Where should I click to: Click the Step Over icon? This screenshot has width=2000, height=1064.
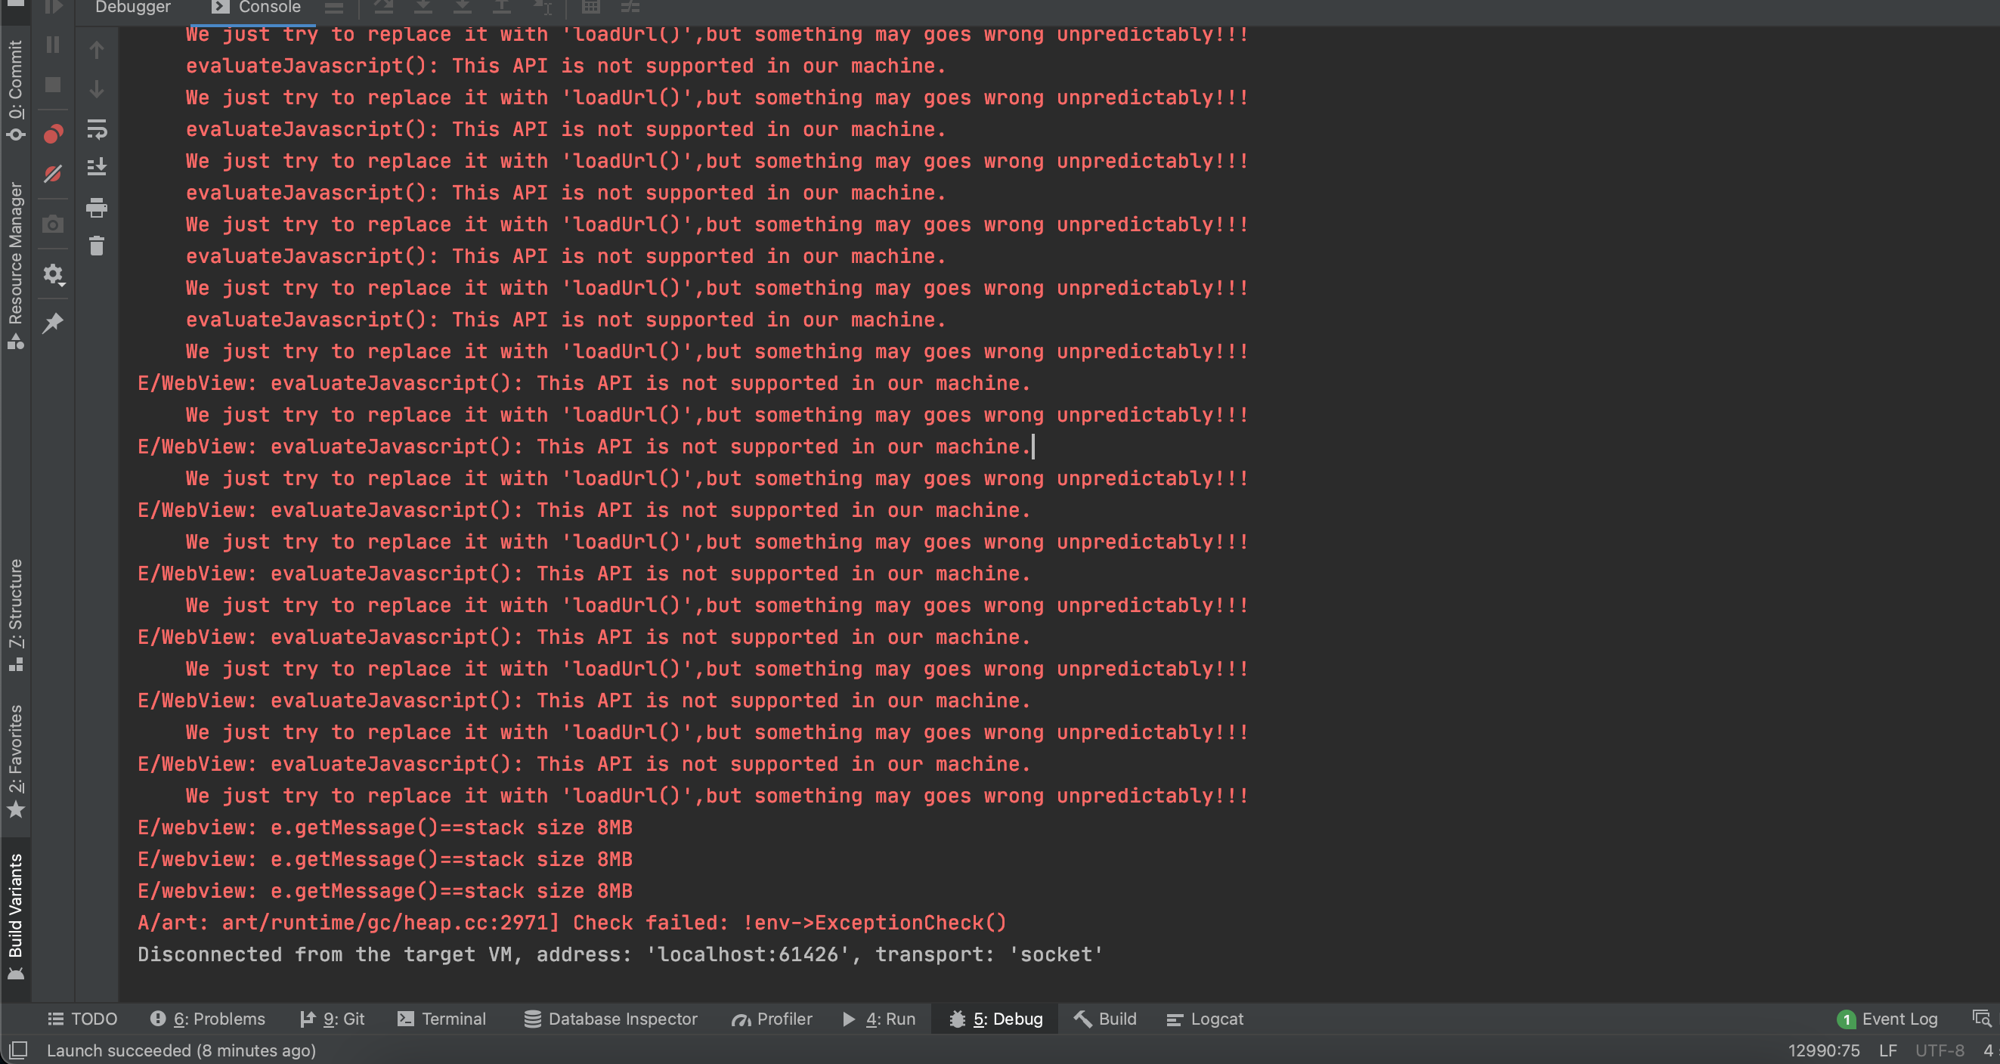coord(383,8)
